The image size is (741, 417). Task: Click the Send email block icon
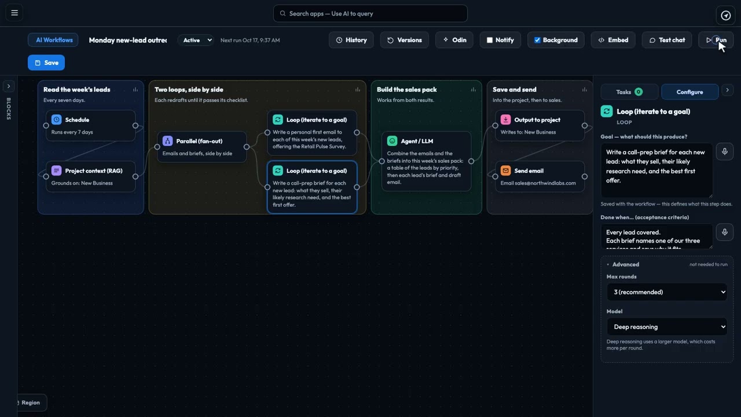point(505,171)
